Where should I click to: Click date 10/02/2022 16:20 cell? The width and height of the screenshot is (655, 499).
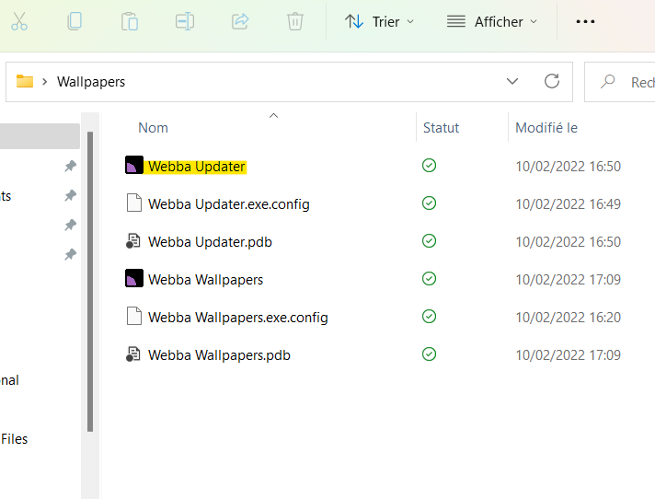click(569, 318)
